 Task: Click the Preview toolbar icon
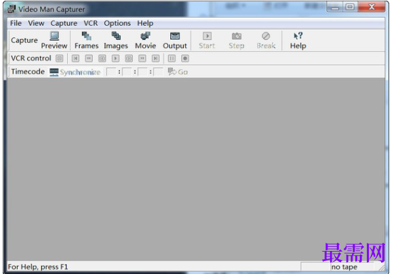(54, 41)
